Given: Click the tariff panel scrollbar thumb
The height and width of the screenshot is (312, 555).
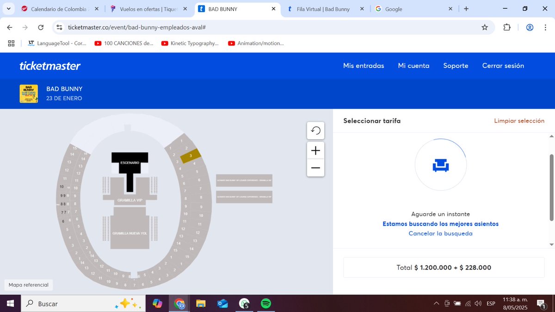Looking at the screenshot, I should (x=551, y=188).
